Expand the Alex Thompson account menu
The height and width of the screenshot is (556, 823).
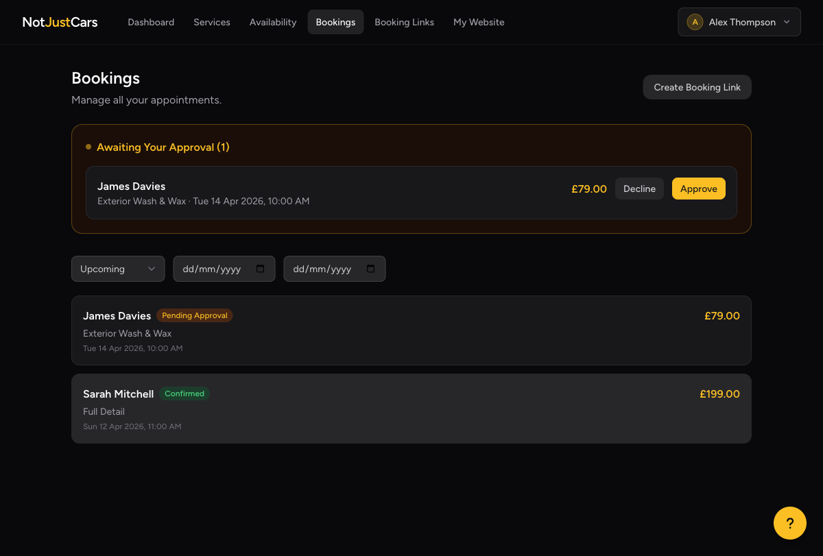[x=739, y=21]
